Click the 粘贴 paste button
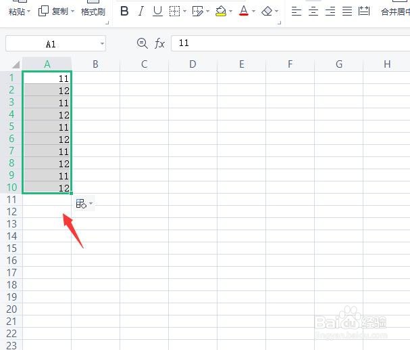The height and width of the screenshot is (350, 410). click(x=16, y=12)
